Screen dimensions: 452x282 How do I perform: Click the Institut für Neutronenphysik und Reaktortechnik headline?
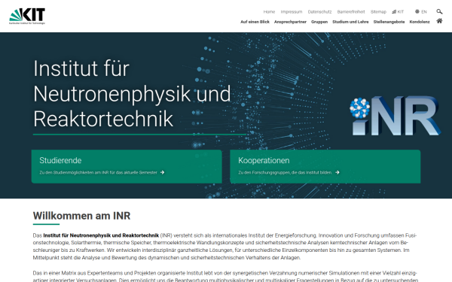tap(132, 93)
